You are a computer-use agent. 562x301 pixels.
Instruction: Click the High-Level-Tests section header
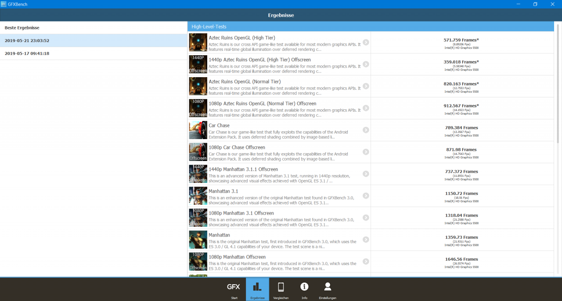pos(371,27)
